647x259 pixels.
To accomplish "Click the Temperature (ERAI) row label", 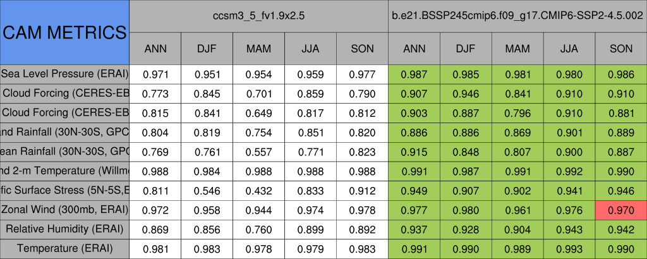I will pyautogui.click(x=64, y=248).
